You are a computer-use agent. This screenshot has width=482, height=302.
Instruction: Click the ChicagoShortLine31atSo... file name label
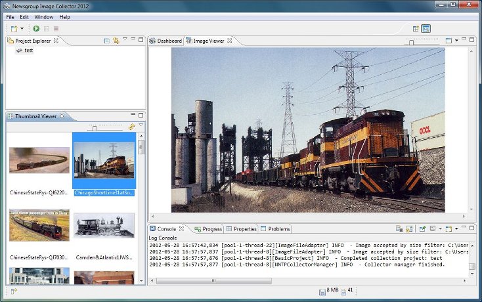104,192
